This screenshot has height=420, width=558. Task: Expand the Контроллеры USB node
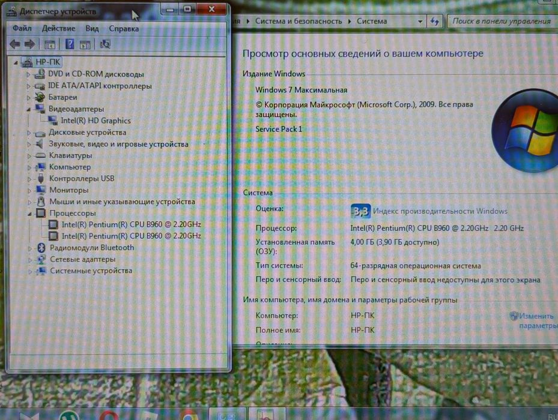[29, 179]
